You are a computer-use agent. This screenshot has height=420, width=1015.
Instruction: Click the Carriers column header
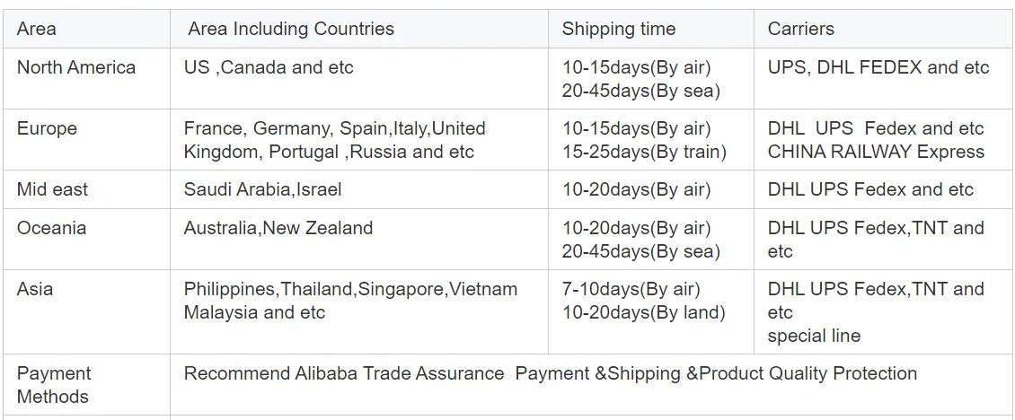tap(800, 29)
